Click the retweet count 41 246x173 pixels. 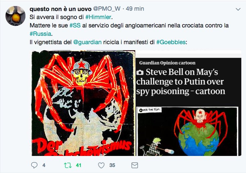(78, 165)
